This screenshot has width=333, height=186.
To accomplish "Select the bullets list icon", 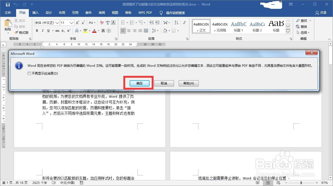I will [x=123, y=22].
